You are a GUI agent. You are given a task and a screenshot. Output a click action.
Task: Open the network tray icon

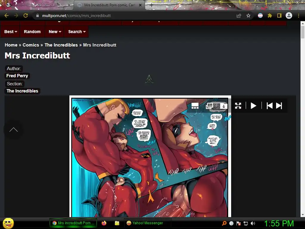tap(246, 223)
